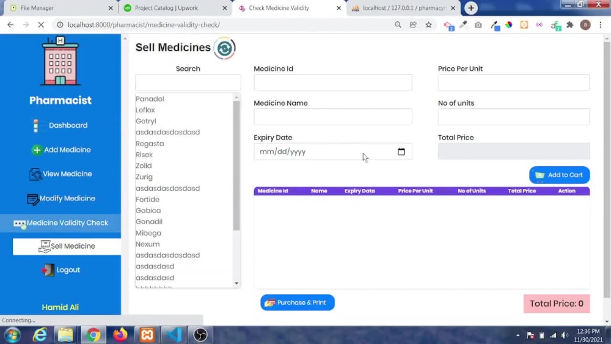Click the address bar URL
Image resolution: width=611 pixels, height=344 pixels.
click(x=144, y=24)
